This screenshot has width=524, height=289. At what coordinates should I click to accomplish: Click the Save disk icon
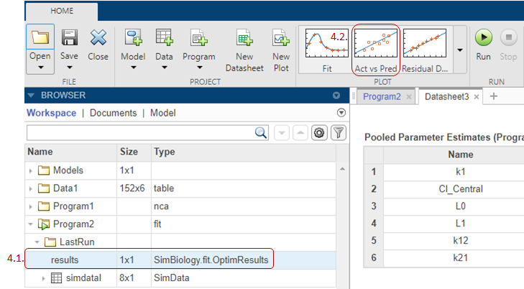70,38
